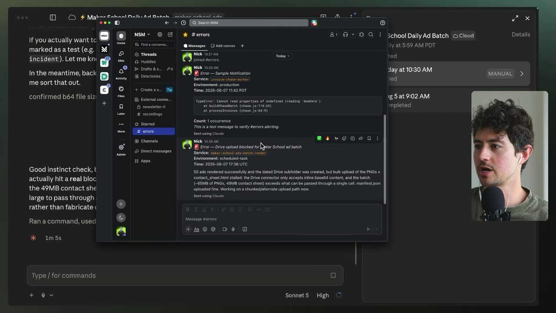Start a huddle with the headphones icon
This screenshot has width=556, height=313.
(345, 35)
